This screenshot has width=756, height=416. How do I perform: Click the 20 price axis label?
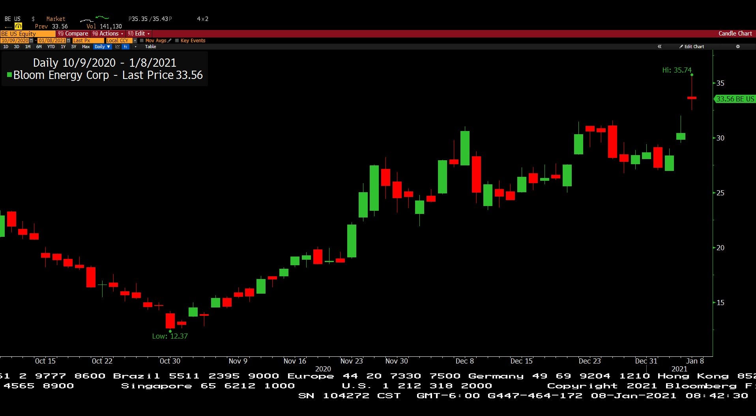[x=720, y=248]
